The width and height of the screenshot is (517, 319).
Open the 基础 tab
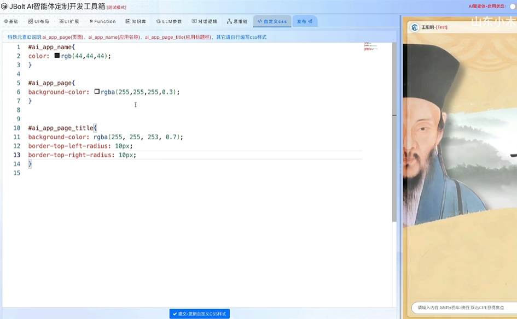click(x=11, y=21)
